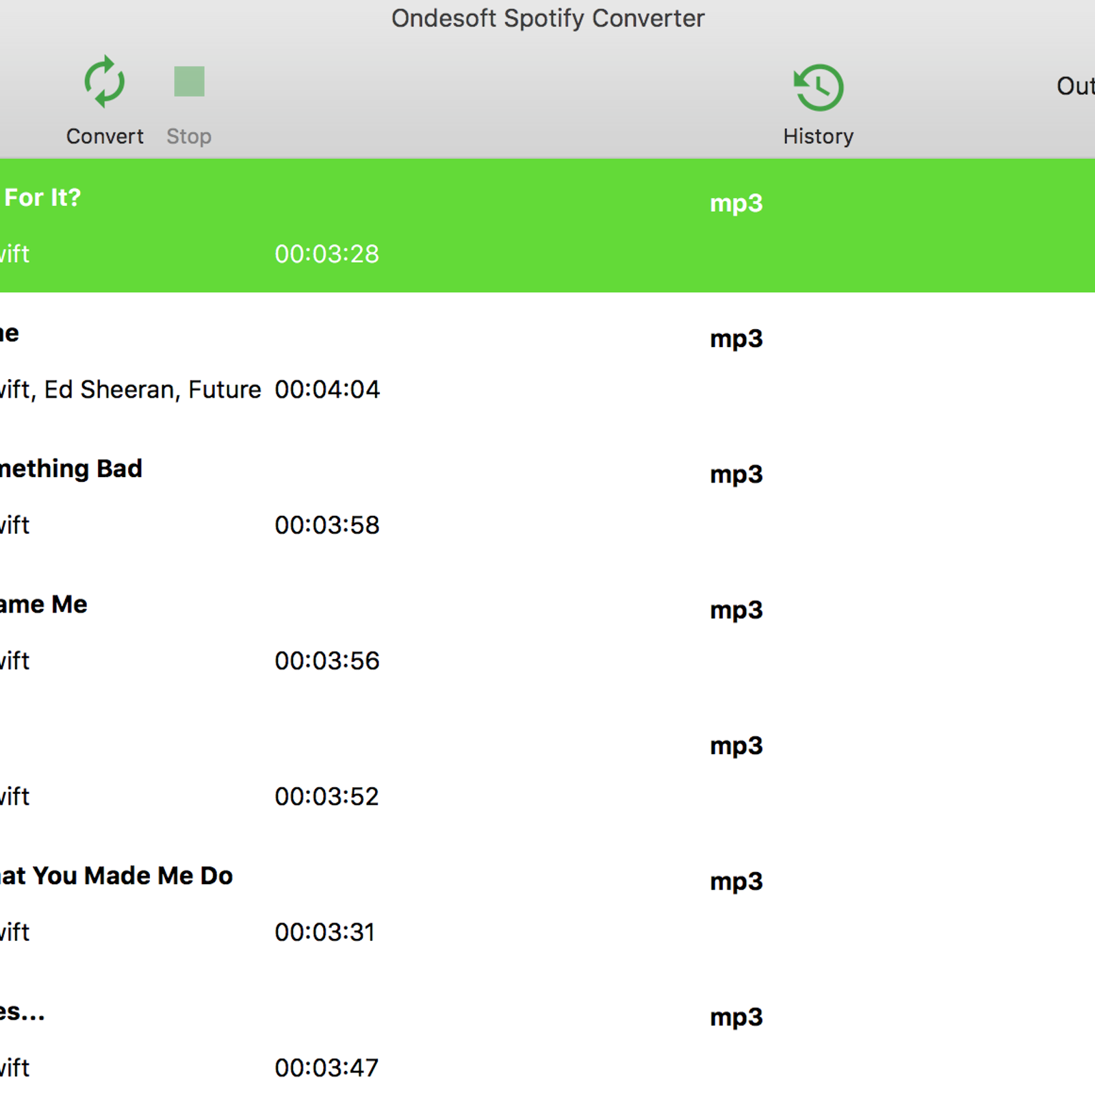The height and width of the screenshot is (1095, 1095).
Task: Click mp3 format in the 00:03:58 row
Action: point(736,474)
